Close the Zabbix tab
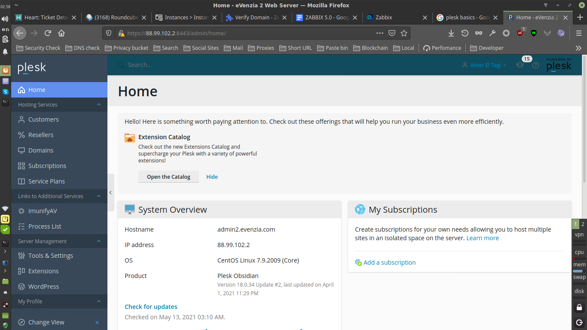This screenshot has height=330, width=587. (x=425, y=18)
